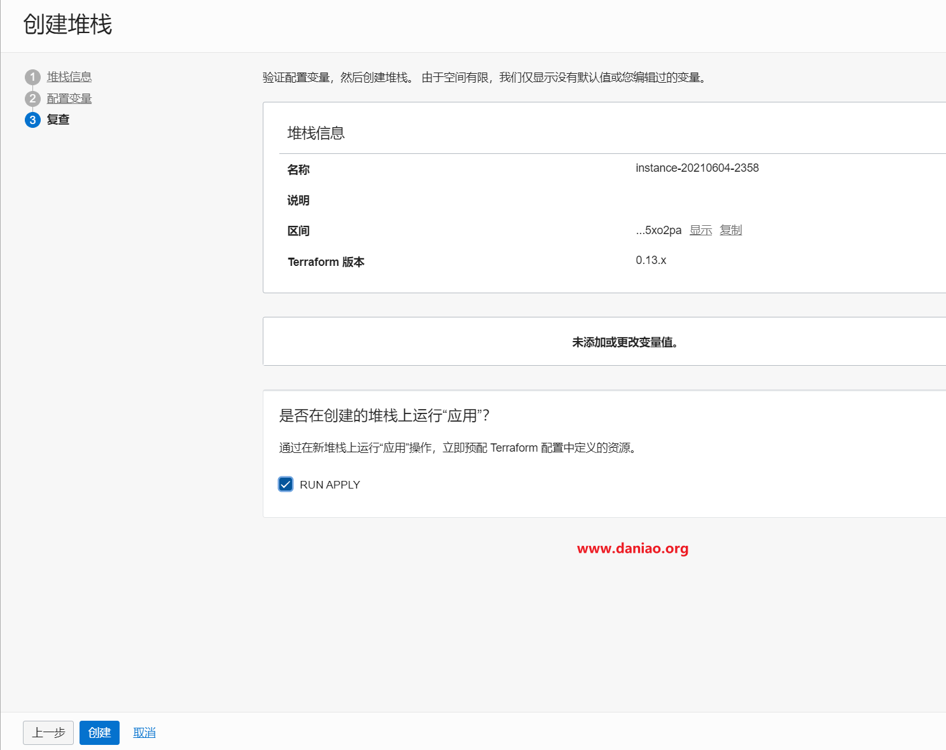This screenshot has width=946, height=750.
Task: Open the 堆栈信息 step in the sidebar
Action: coord(69,76)
